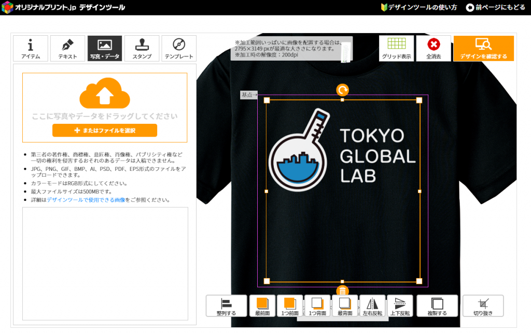Click the bottom-right resize handle of selection
This screenshot has height=333, width=531.
point(419,281)
